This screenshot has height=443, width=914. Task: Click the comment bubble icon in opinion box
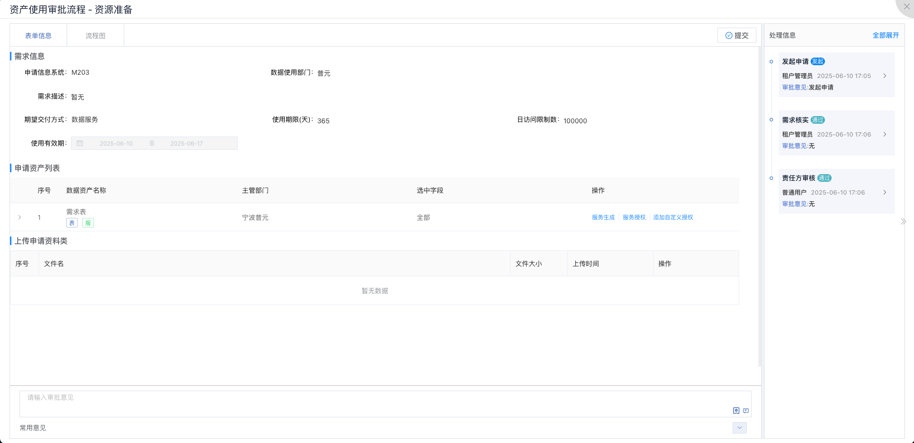746,411
